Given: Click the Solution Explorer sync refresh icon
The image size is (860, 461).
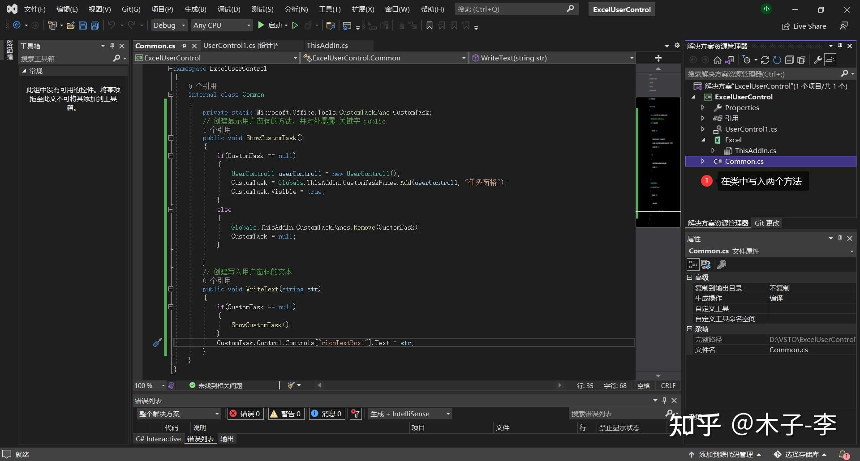Looking at the screenshot, I should (x=765, y=60).
